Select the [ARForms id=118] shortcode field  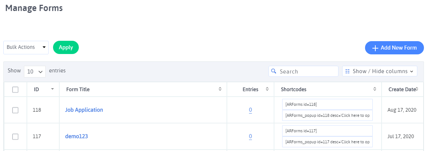[327, 104]
